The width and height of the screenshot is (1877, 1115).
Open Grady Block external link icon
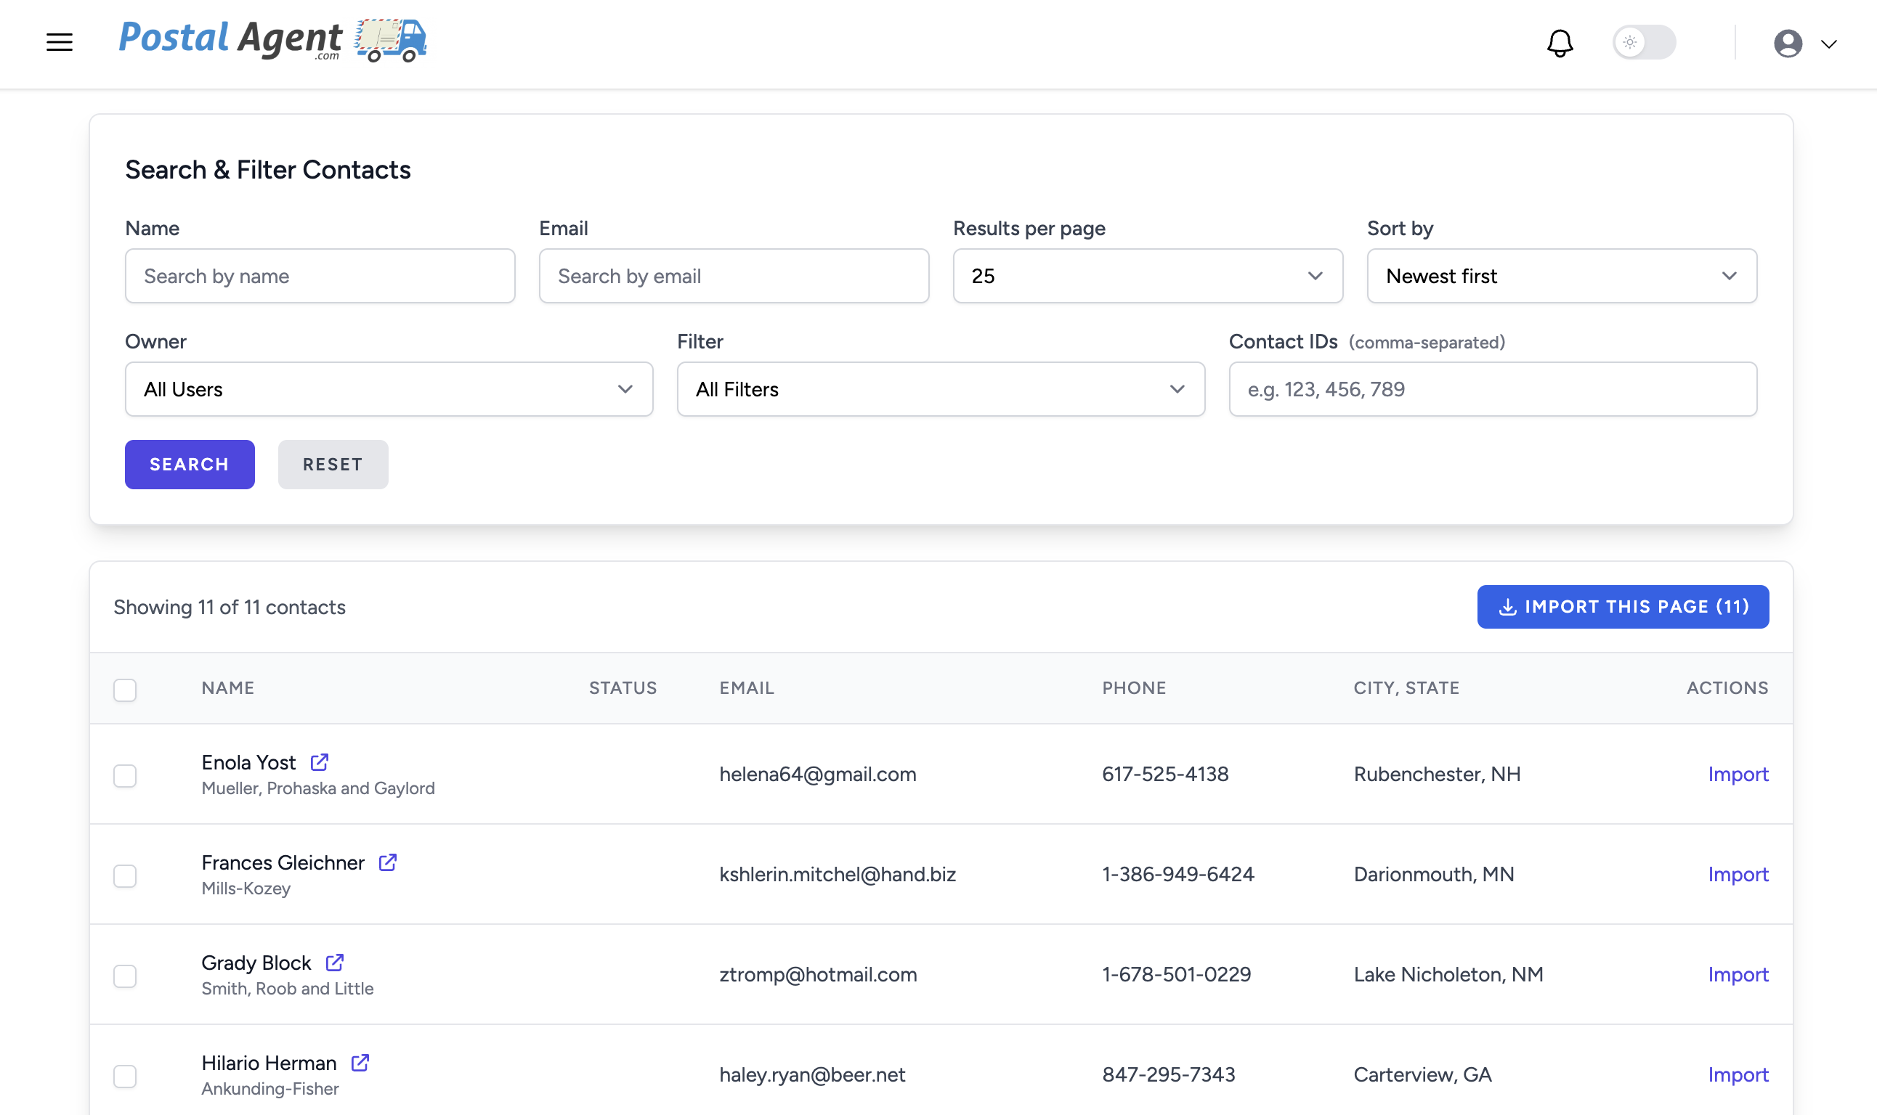[335, 963]
